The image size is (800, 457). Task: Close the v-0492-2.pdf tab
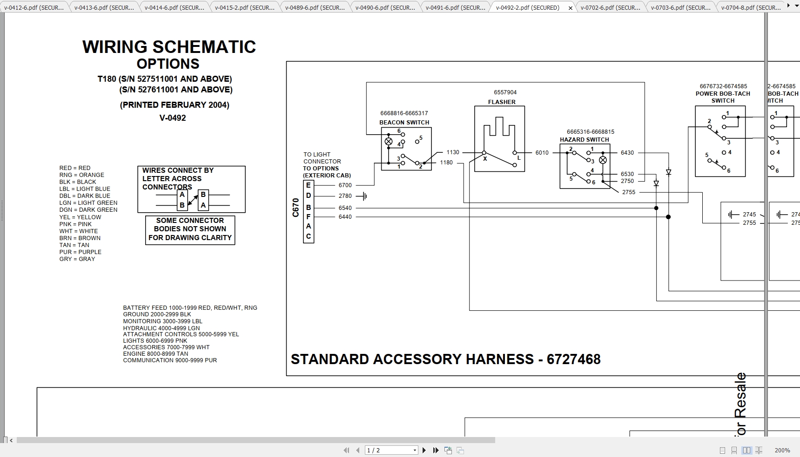click(x=571, y=8)
